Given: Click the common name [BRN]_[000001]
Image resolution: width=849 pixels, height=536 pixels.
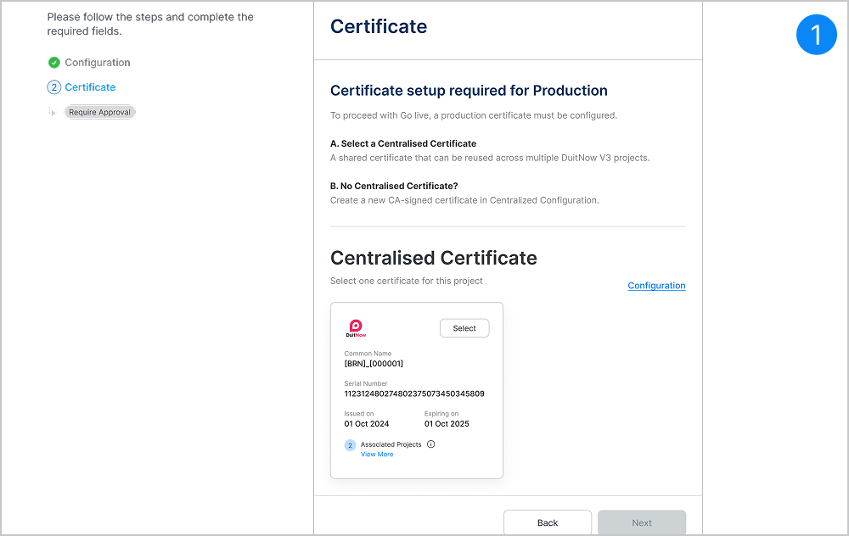Looking at the screenshot, I should point(374,364).
